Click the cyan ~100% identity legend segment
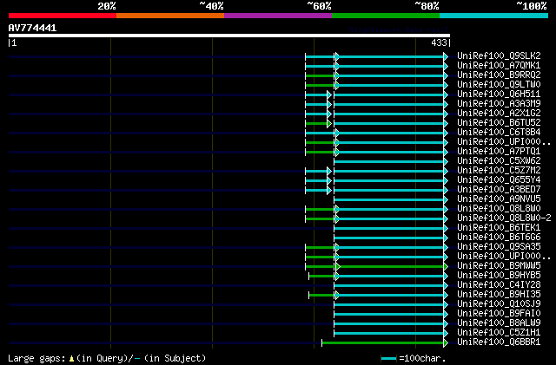This screenshot has width=556, height=365. click(x=493, y=16)
